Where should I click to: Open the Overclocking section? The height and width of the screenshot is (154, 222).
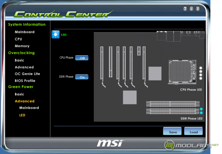(x=21, y=53)
